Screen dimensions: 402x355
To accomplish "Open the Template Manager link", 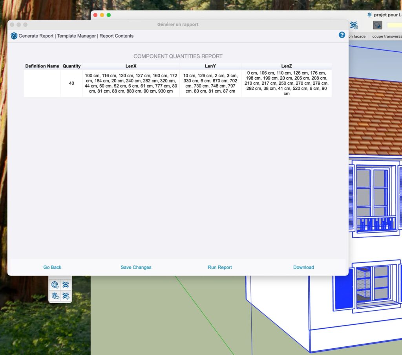I will click(77, 36).
